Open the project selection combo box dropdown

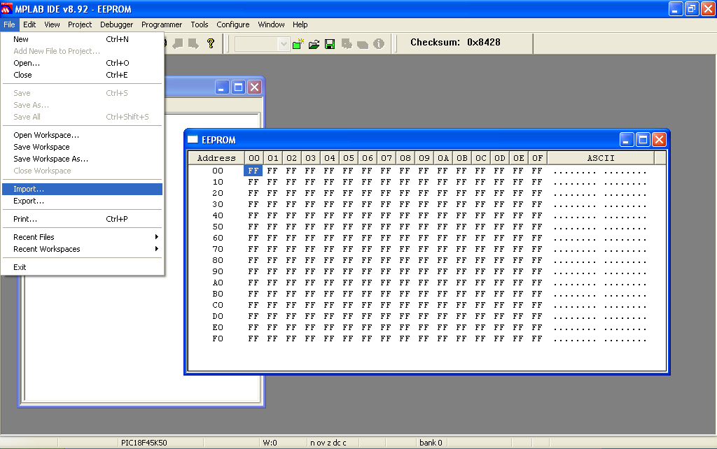(284, 44)
